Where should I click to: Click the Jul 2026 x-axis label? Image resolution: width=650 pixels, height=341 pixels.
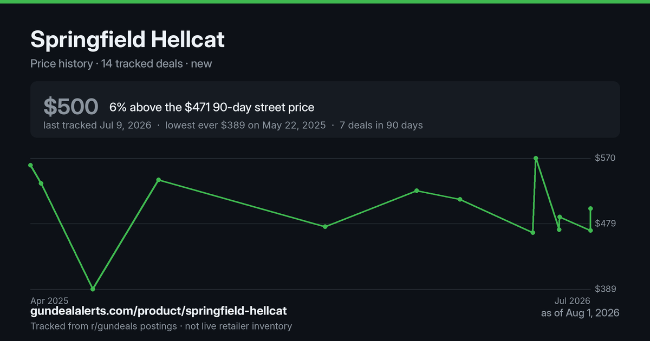(x=572, y=300)
